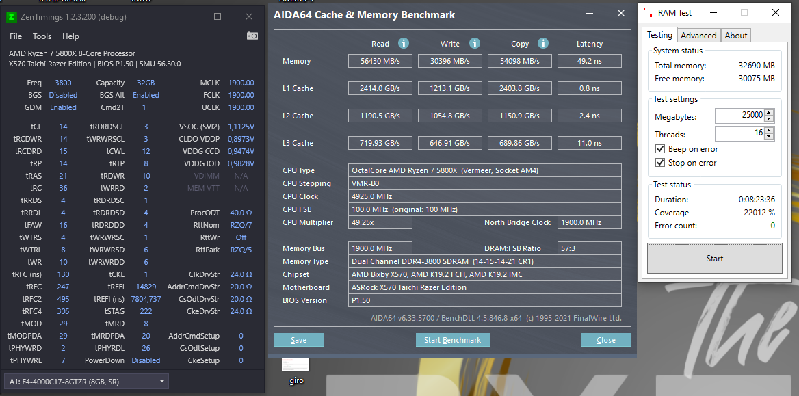
Task: Click VSOC (SVI2) value 1,1125V
Action: pyautogui.click(x=241, y=127)
